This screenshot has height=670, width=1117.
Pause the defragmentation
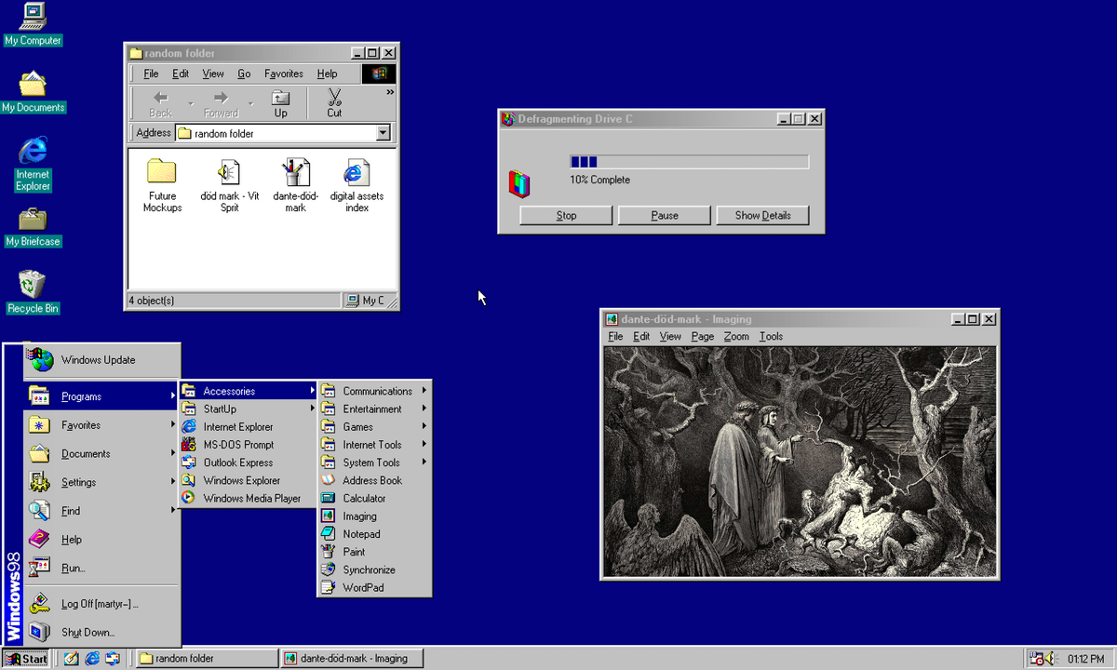pyautogui.click(x=665, y=215)
